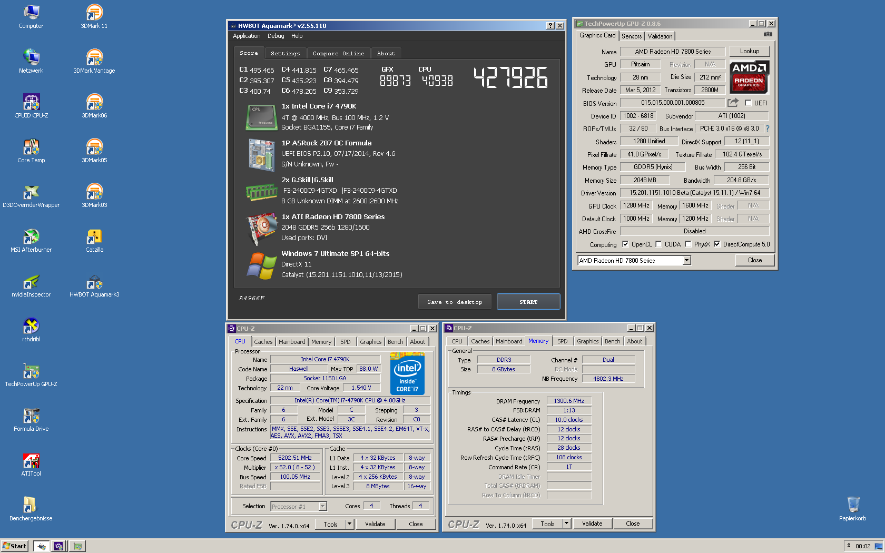The image size is (885, 553).
Task: Toggle the UEFI checkbox in GPU-Z
Action: [748, 103]
